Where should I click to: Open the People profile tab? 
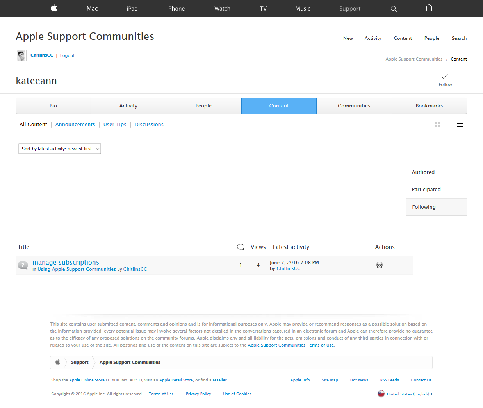coord(204,106)
